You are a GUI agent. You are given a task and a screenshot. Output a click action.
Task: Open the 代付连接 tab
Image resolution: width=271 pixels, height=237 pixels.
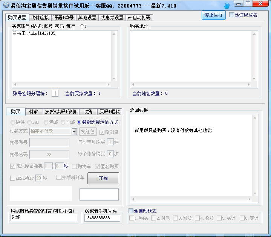point(40,17)
